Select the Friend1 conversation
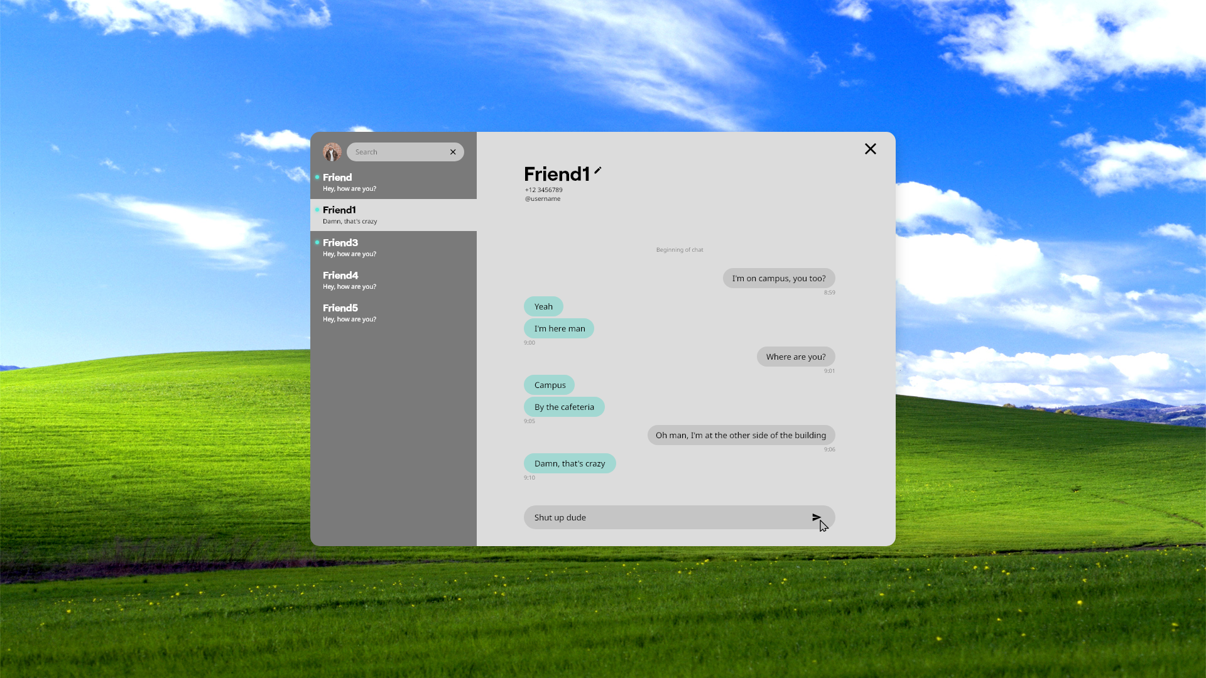1206x678 pixels. [393, 215]
